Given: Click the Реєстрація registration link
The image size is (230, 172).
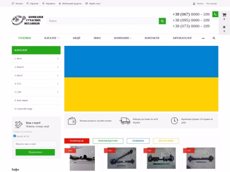Looking at the screenshot, I should [x=212, y=3].
